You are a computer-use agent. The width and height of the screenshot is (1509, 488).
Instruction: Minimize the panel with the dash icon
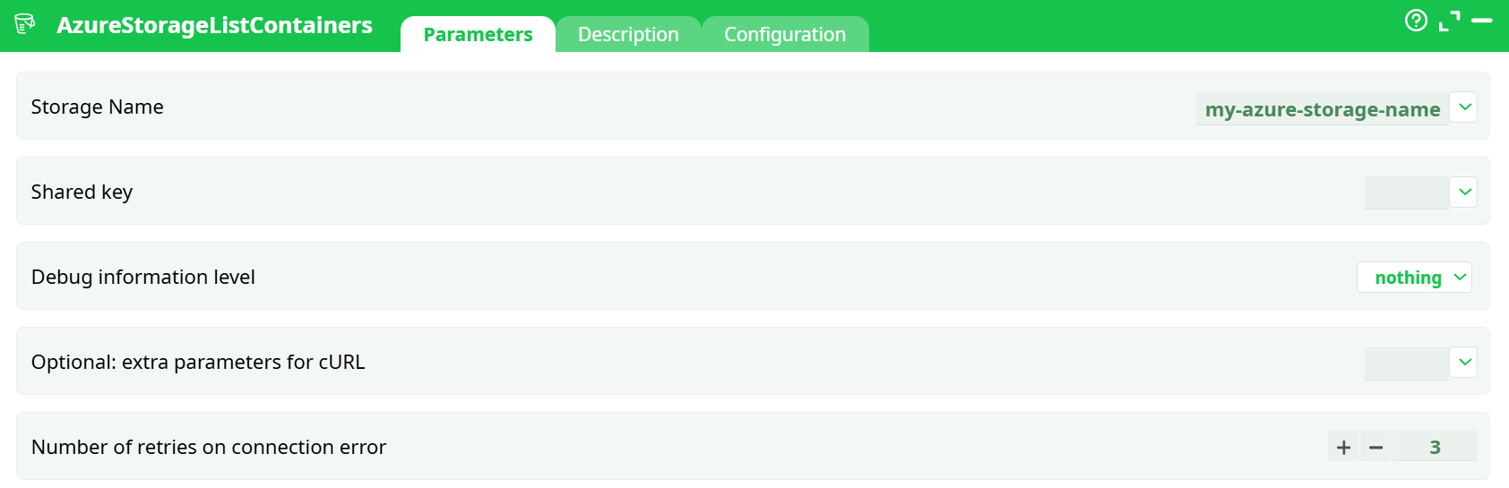click(x=1482, y=20)
